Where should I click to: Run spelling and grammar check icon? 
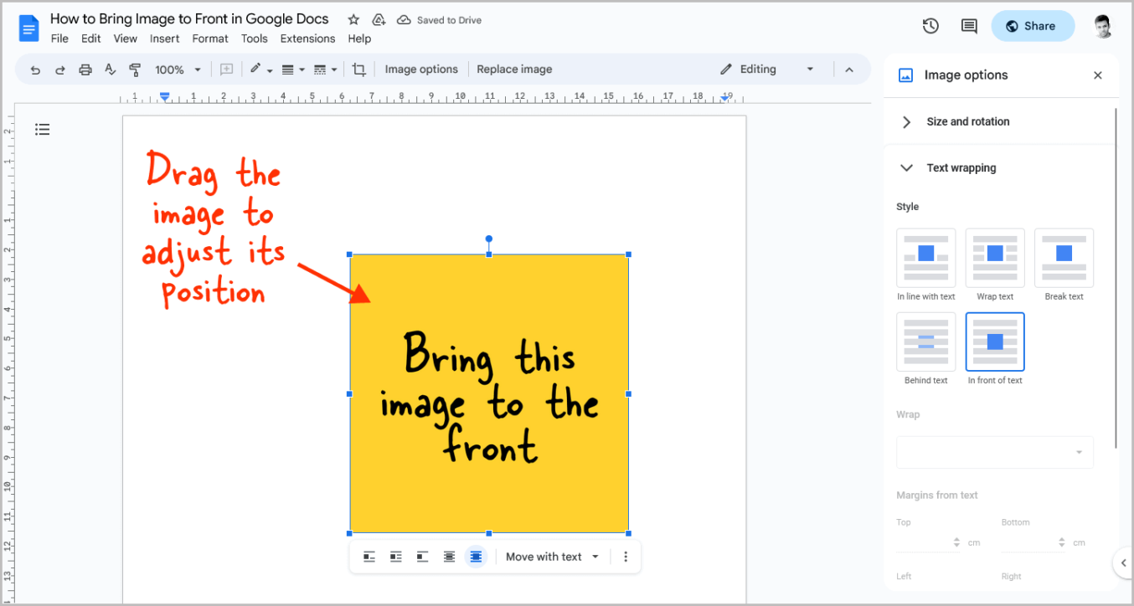click(x=111, y=69)
